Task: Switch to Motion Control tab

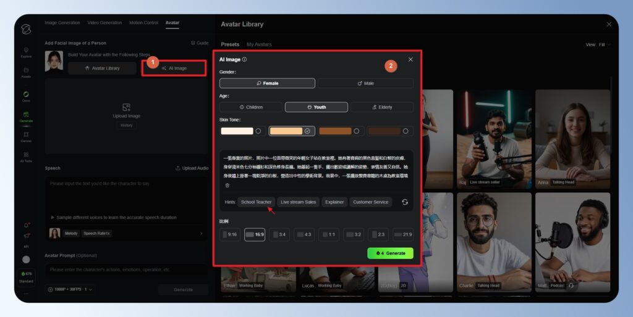Action: point(143,23)
